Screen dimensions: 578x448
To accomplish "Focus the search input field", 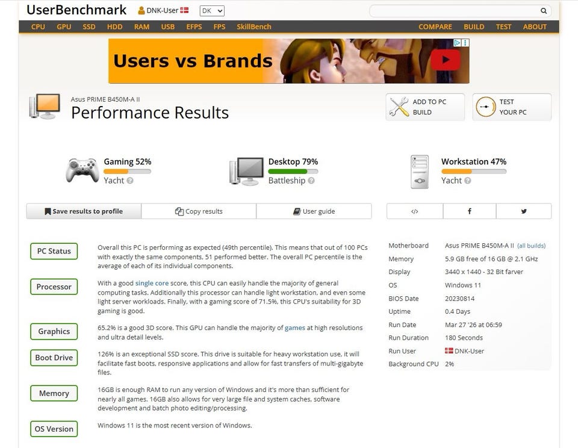I will tap(454, 11).
